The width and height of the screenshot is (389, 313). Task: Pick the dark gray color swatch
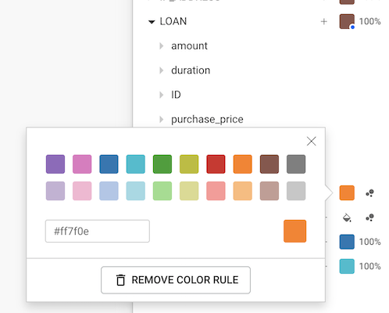point(296,164)
